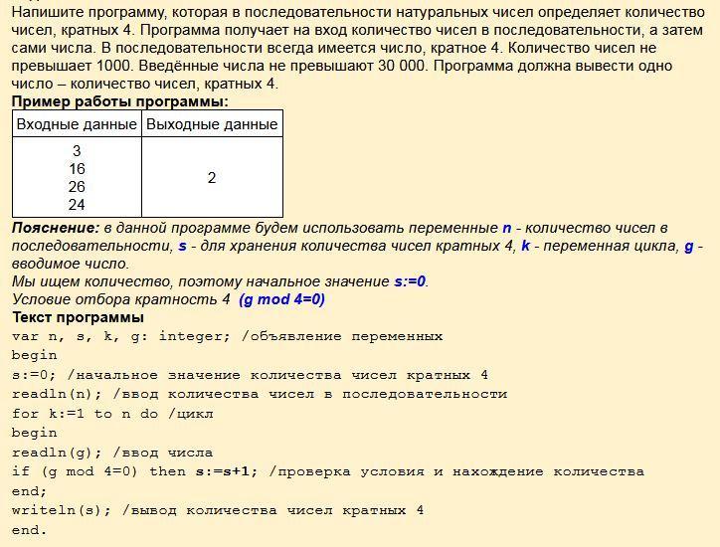This screenshot has height=547, width=720.
Task: Click the 'readln(n);' code line
Action: click(58, 394)
